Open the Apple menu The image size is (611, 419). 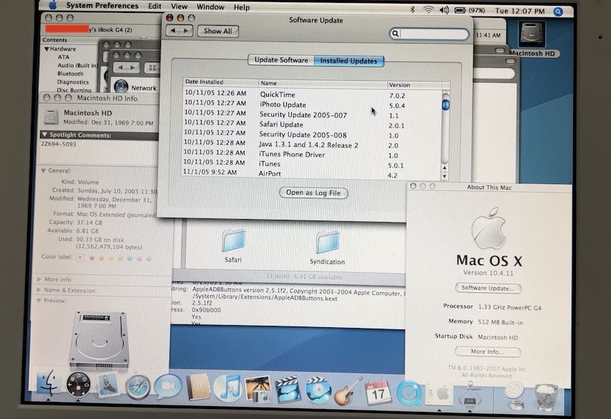click(x=53, y=6)
